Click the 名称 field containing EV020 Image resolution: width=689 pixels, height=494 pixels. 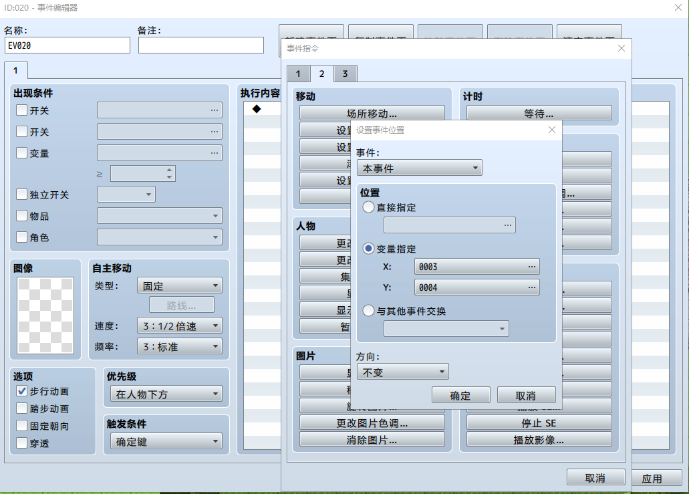(67, 45)
